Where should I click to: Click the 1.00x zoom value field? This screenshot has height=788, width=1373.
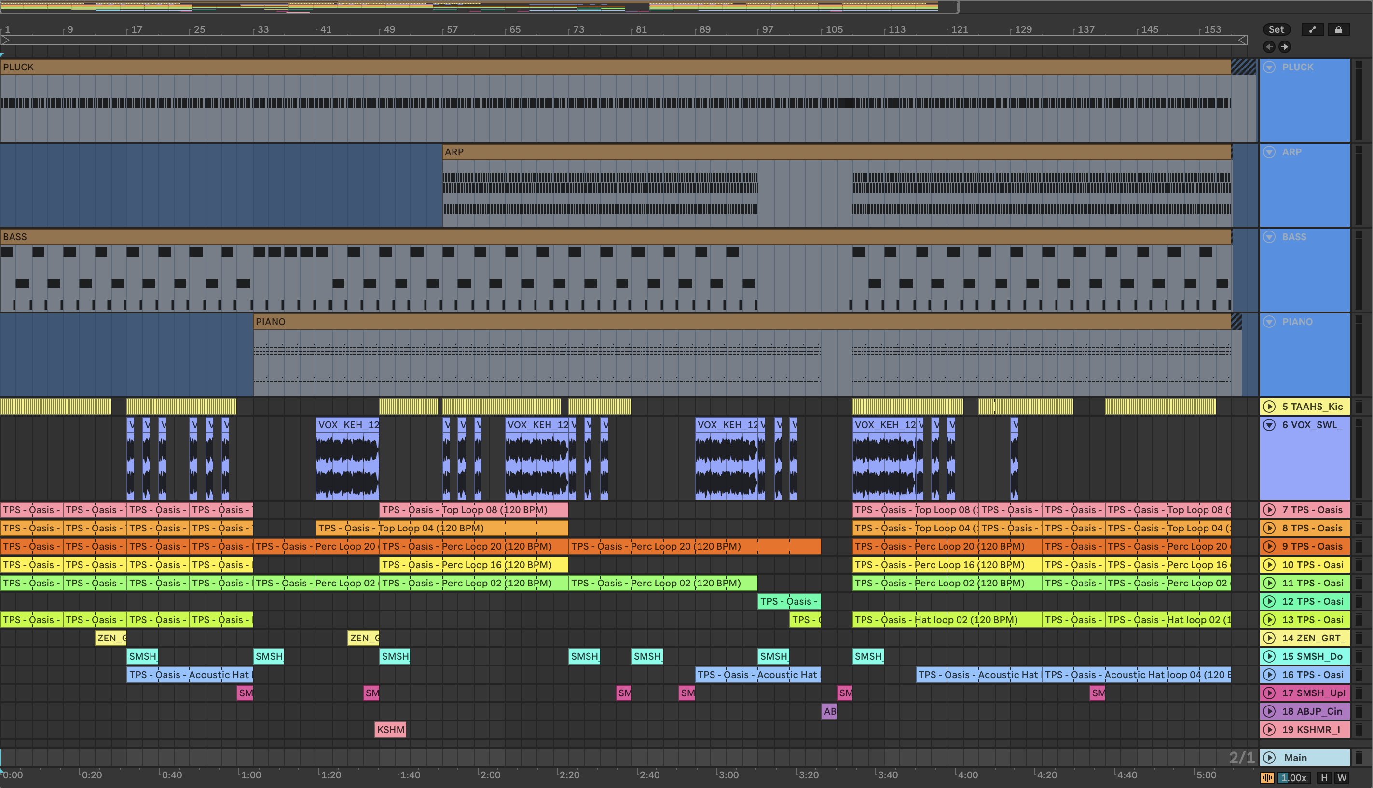(x=1294, y=778)
